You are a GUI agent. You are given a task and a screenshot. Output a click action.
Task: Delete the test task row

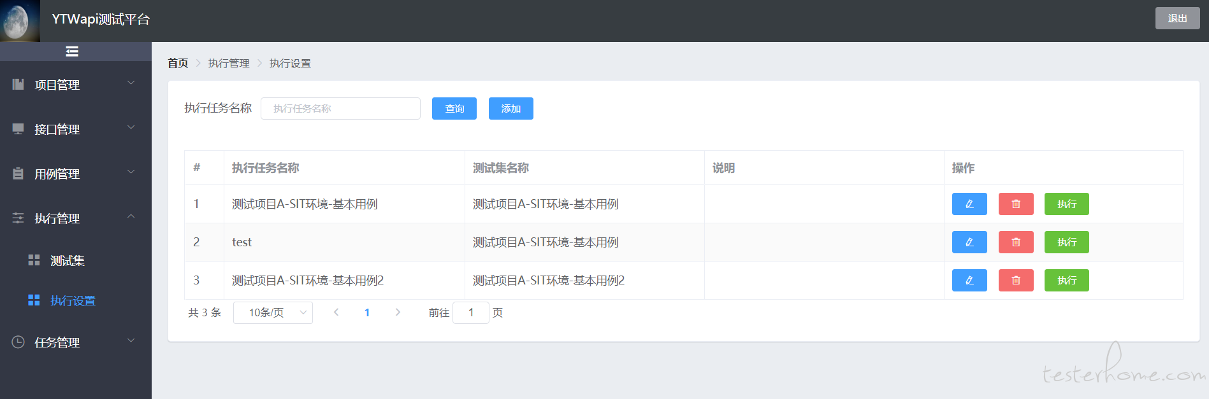[x=1016, y=242]
